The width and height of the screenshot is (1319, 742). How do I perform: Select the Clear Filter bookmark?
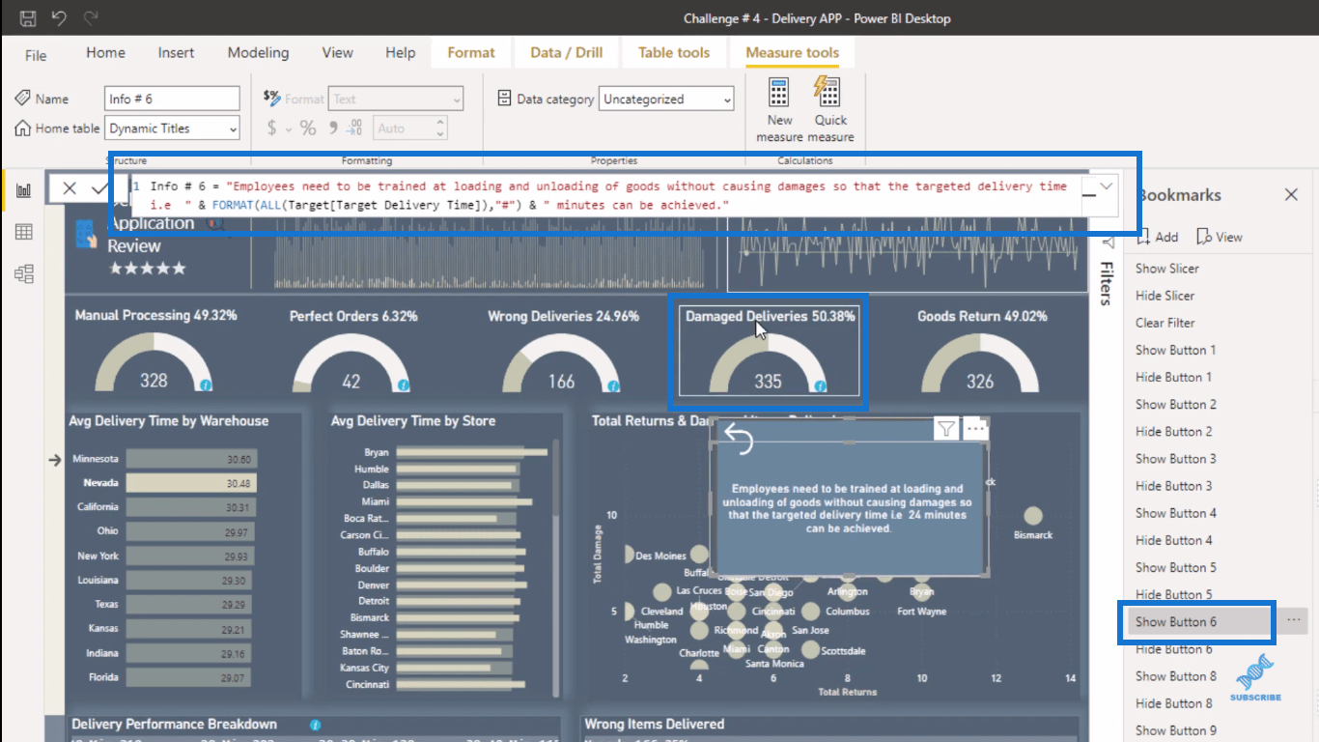coord(1165,323)
